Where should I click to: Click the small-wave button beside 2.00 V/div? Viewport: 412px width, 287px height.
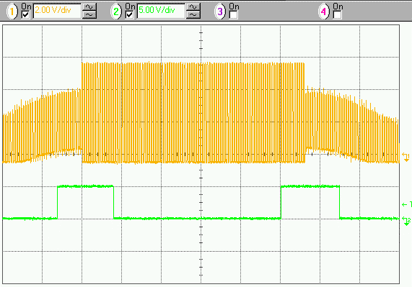coord(89,15)
